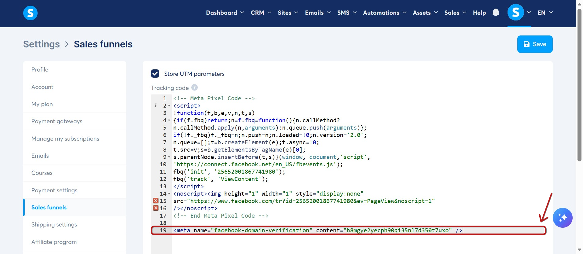Expand the Sales dropdown menu

pos(455,13)
